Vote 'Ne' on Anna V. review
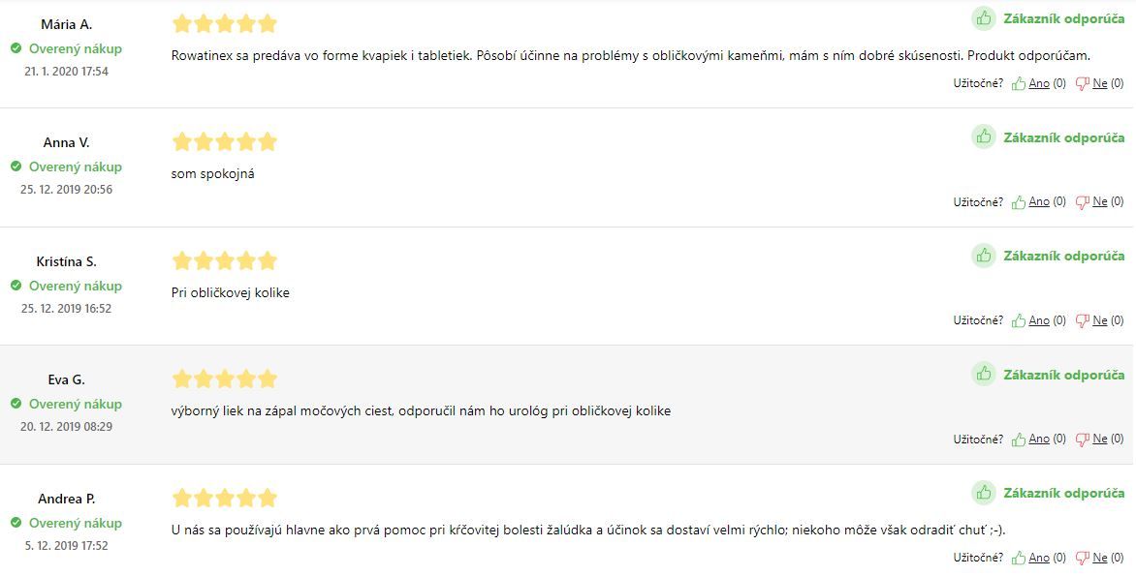The height and width of the screenshot is (576, 1136). pos(1100,202)
